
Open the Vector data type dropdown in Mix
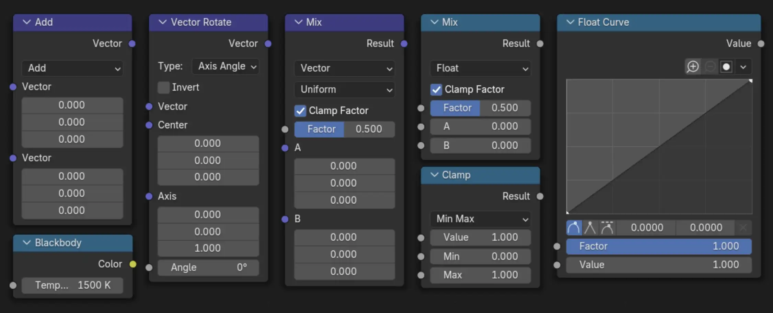pyautogui.click(x=344, y=68)
